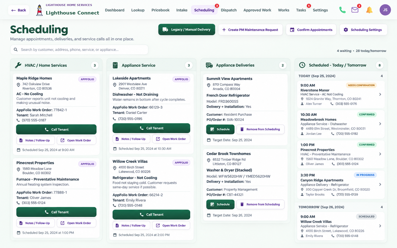Click the green phone icon in header

point(342,10)
